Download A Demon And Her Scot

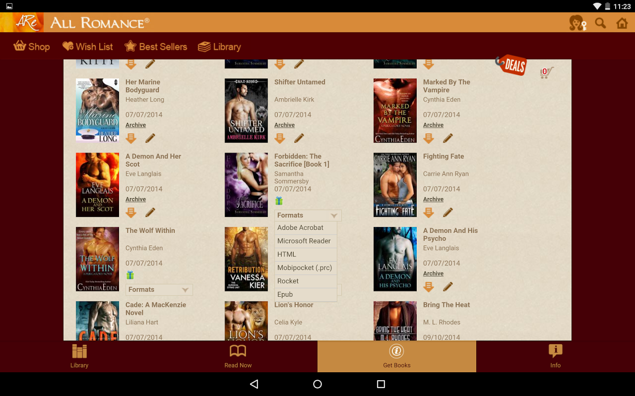coord(131,213)
